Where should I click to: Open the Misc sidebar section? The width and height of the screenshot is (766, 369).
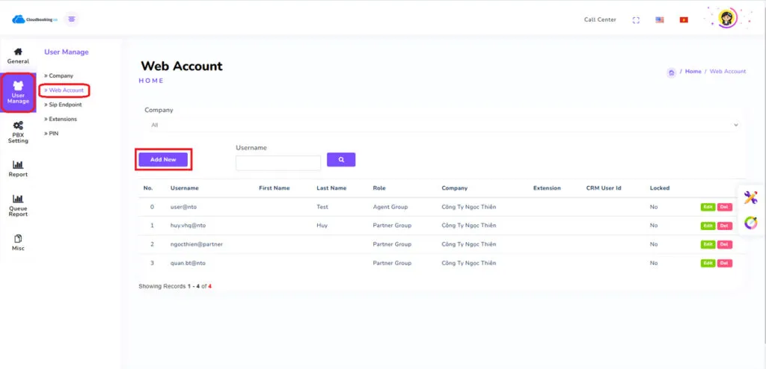18,242
